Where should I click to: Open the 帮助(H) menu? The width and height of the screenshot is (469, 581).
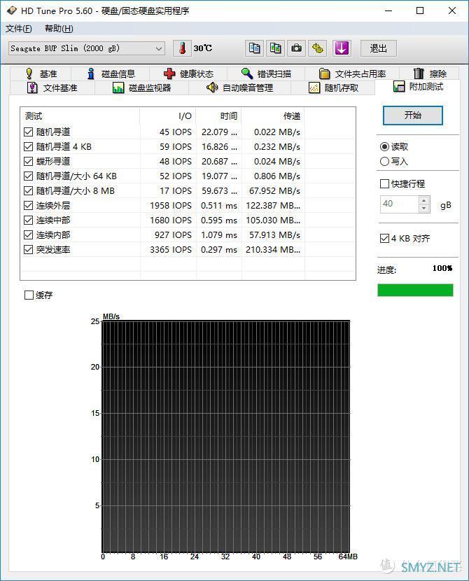coord(59,29)
